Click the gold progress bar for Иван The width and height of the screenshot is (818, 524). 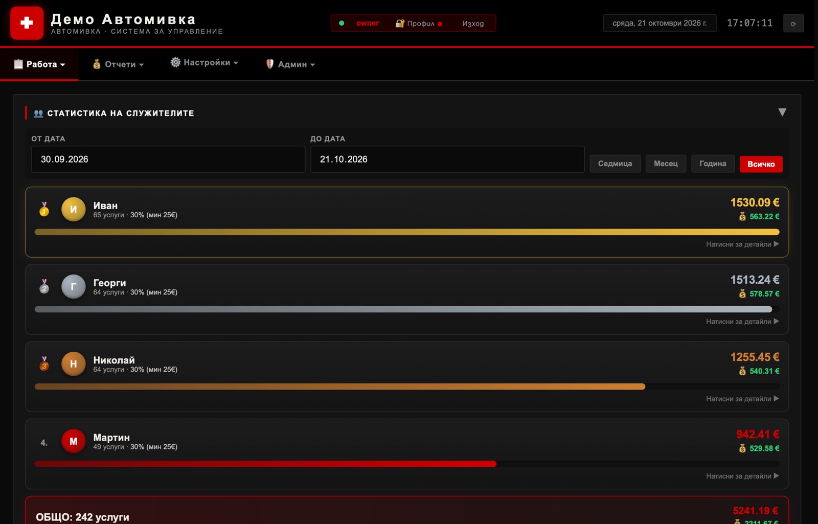(x=407, y=232)
